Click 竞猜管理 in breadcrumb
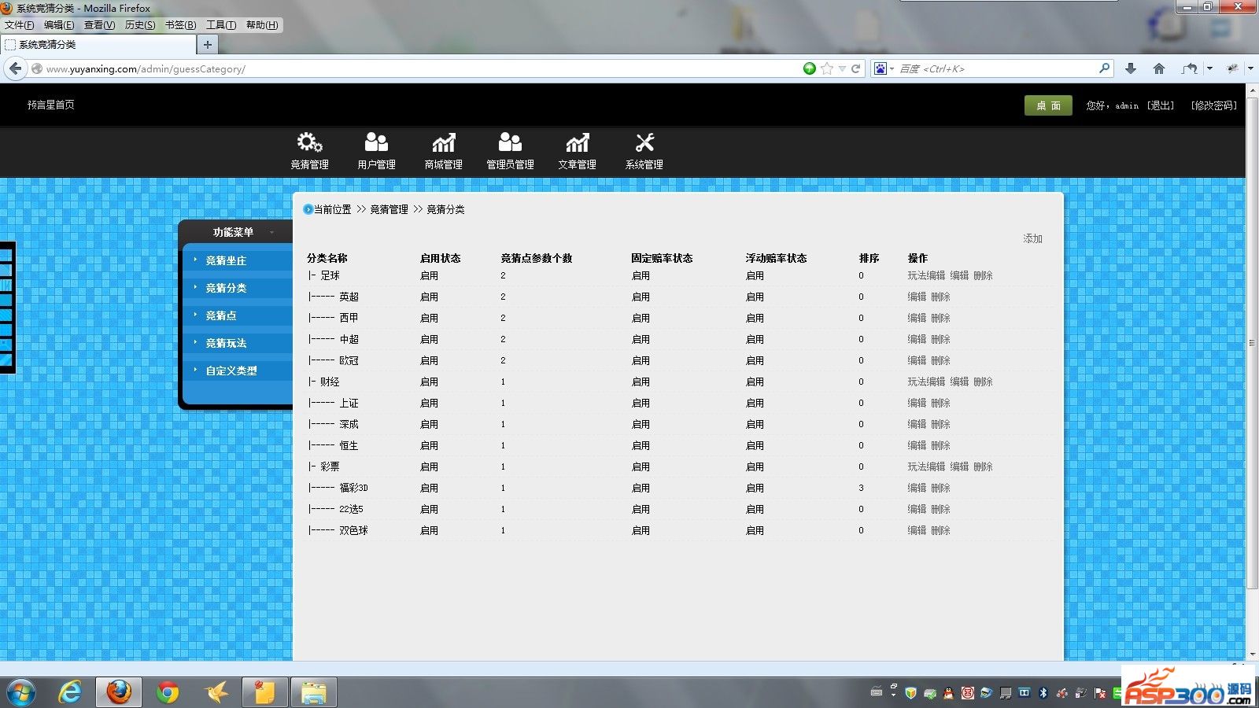Screen dimensions: 1259x708 389,209
